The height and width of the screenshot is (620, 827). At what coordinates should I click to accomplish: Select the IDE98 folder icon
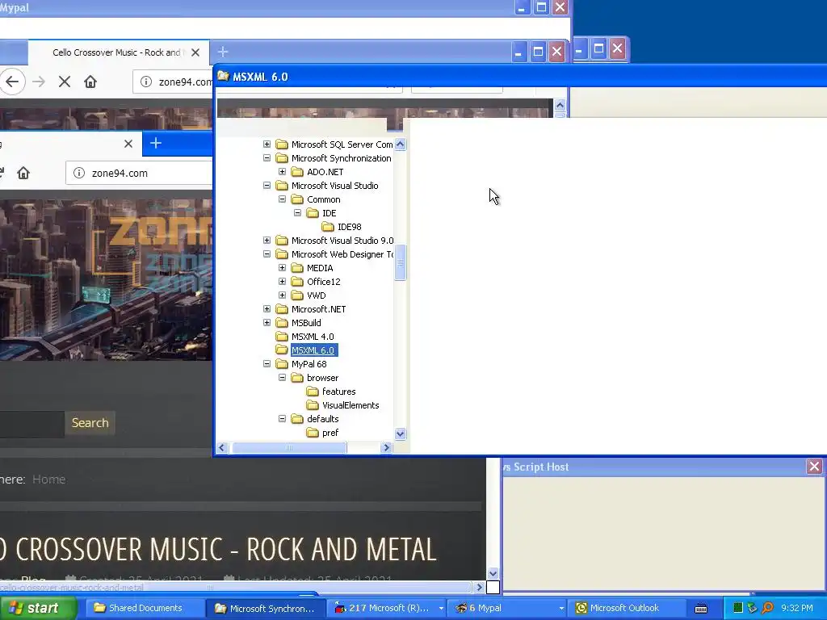328,227
